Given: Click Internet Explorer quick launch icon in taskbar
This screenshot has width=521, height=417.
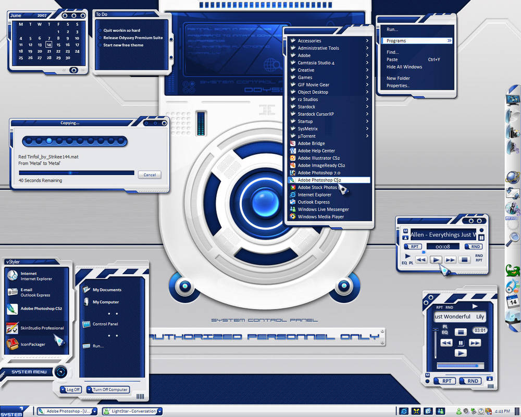Looking at the screenshot, I should coord(404,411).
